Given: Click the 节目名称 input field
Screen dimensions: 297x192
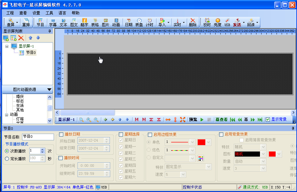Looking at the screenshot, I should [38, 137].
